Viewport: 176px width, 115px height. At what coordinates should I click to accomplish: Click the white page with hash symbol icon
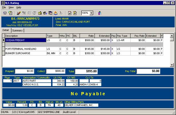[x=69, y=13]
